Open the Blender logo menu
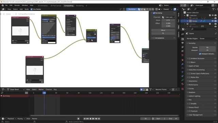This screenshot has height=123, width=218. click(x=3, y=5)
